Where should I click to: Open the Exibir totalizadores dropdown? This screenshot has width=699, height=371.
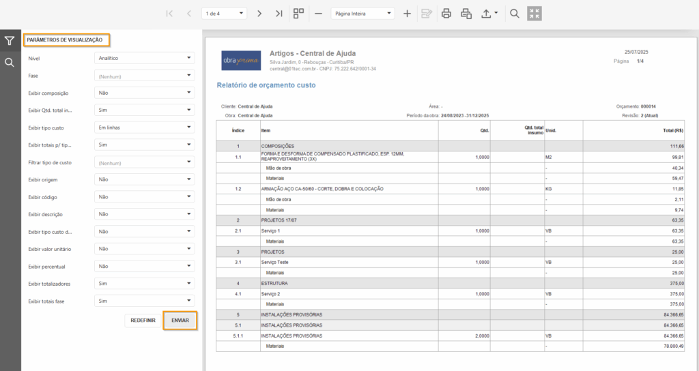click(145, 284)
